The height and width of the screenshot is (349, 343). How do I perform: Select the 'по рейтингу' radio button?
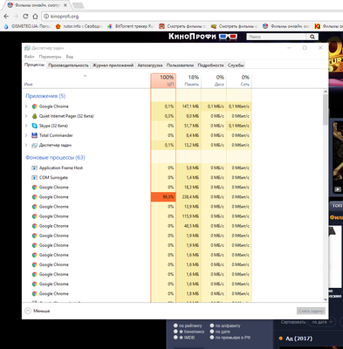point(175,325)
